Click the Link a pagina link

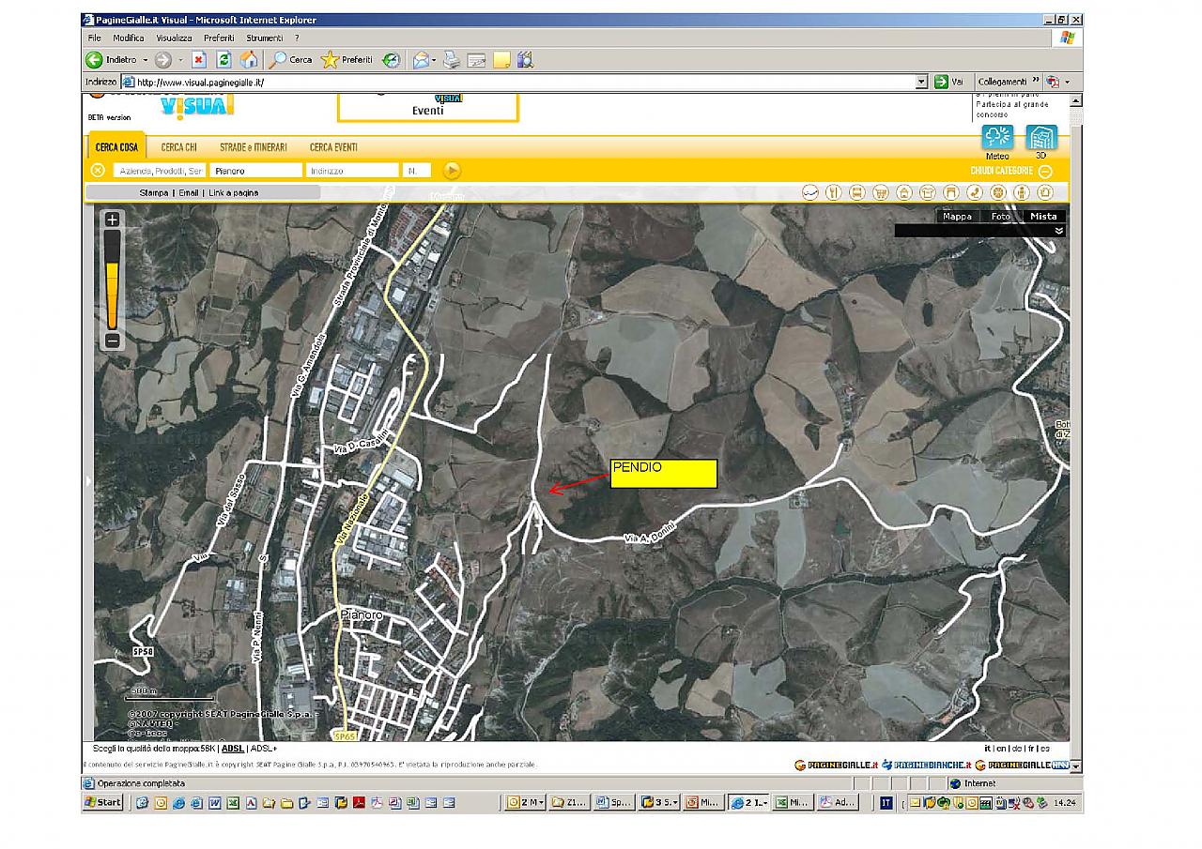233,193
